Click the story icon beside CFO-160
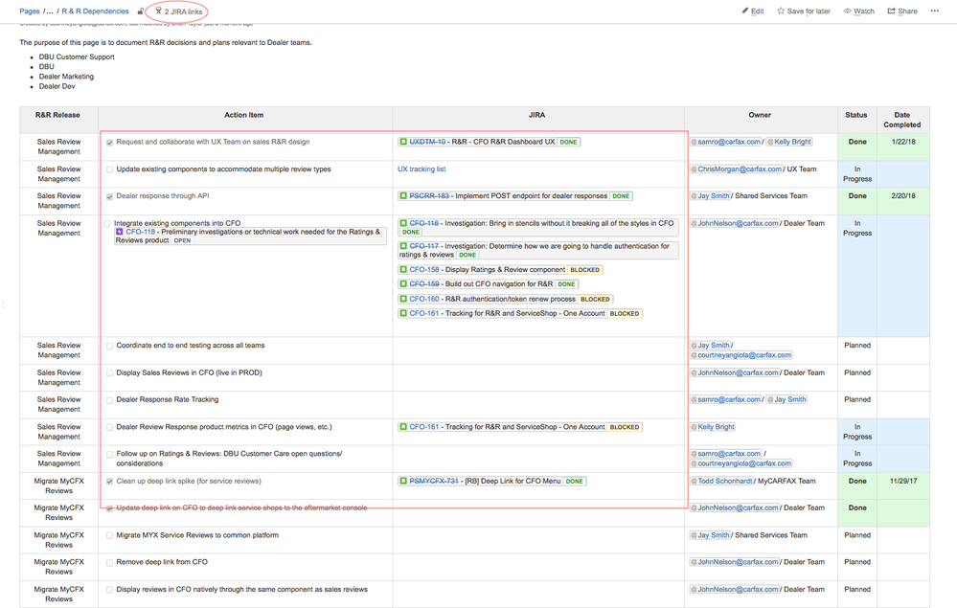This screenshot has height=608, width=957. (403, 299)
